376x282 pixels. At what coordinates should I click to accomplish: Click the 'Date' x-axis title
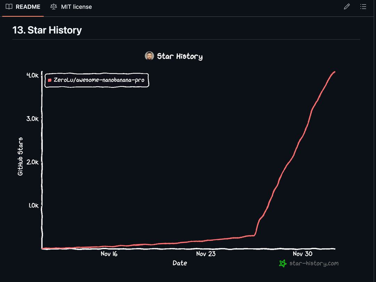point(180,263)
